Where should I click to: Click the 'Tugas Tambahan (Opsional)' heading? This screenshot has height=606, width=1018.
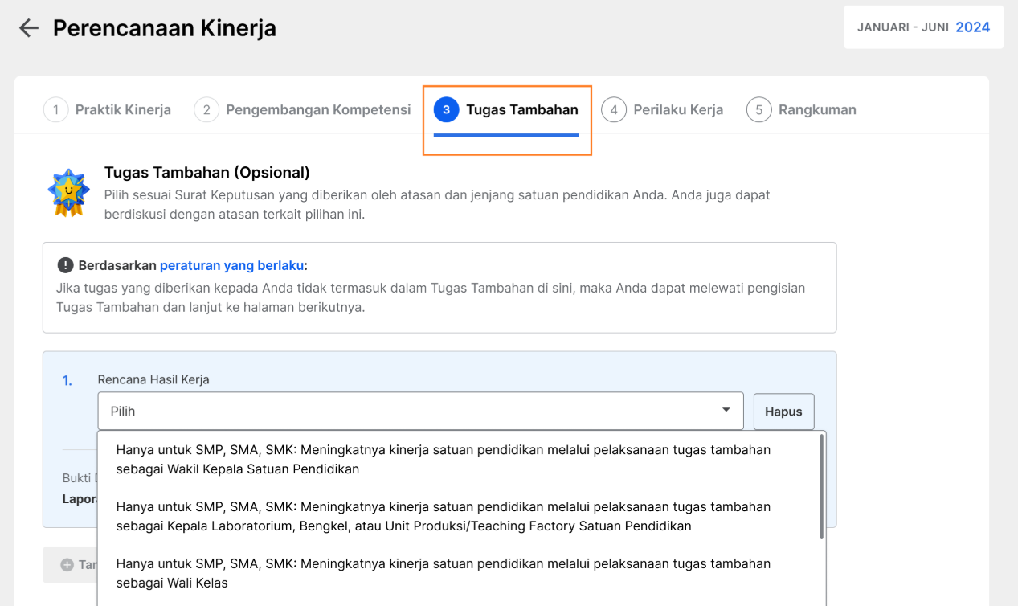coord(207,173)
